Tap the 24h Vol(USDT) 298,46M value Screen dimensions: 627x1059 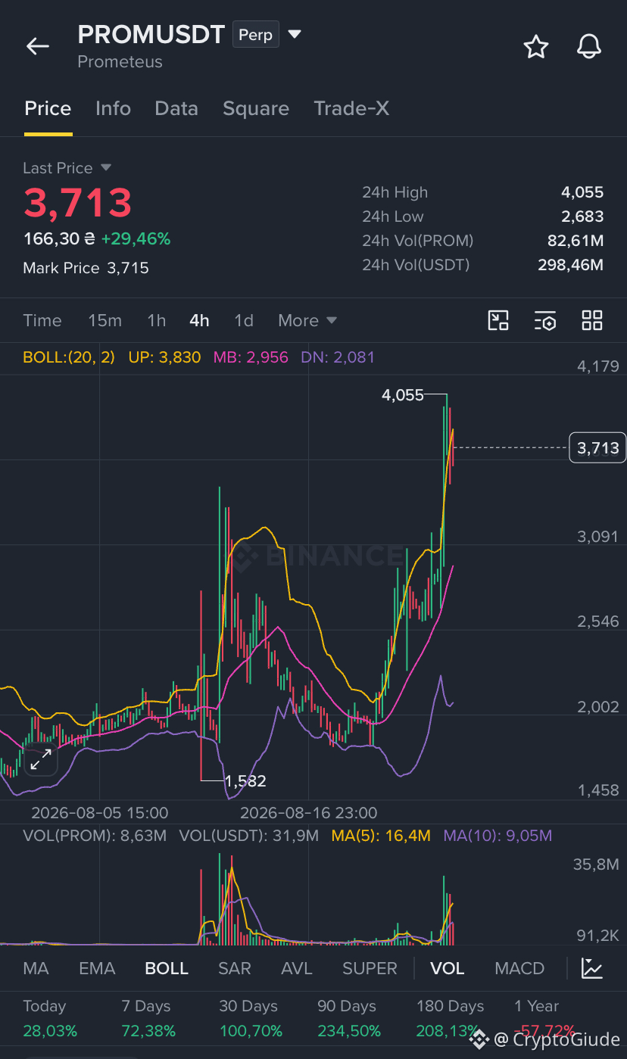click(572, 265)
